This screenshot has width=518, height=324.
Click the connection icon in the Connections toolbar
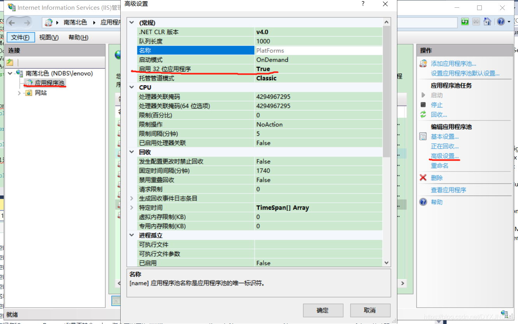coord(10,62)
